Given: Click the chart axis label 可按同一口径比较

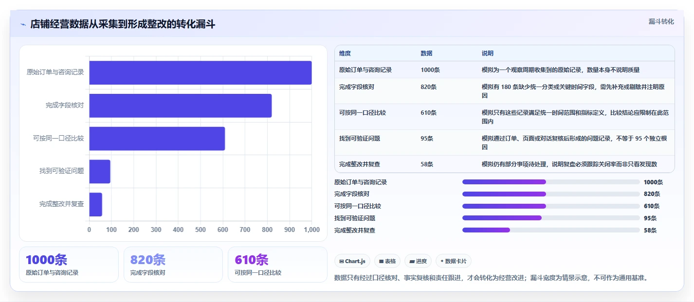Looking at the screenshot, I should click(58, 138).
